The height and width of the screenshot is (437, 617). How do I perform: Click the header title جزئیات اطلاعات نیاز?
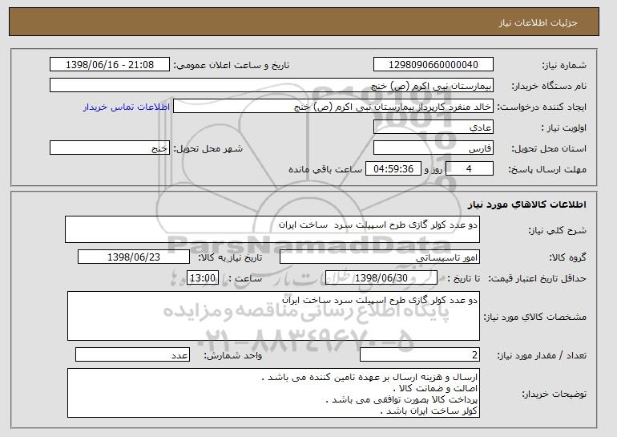point(538,22)
